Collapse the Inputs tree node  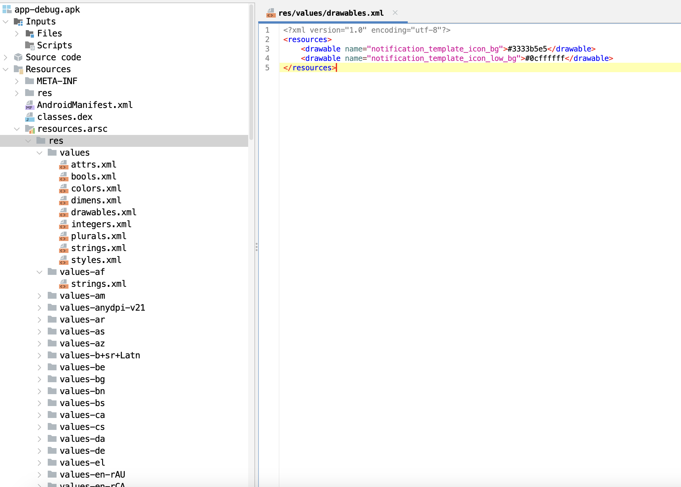click(x=6, y=22)
